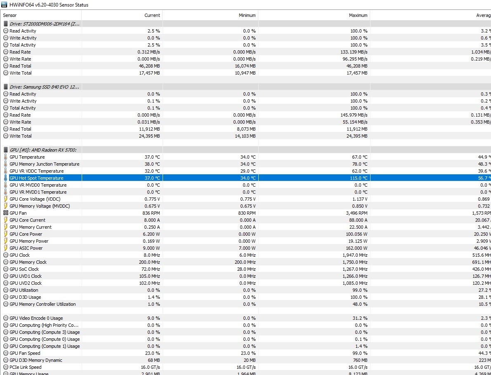The width and height of the screenshot is (491, 375).
Task: Click the GPU chip icon beside AMD Radeon RX 5700
Action: pos(6,150)
